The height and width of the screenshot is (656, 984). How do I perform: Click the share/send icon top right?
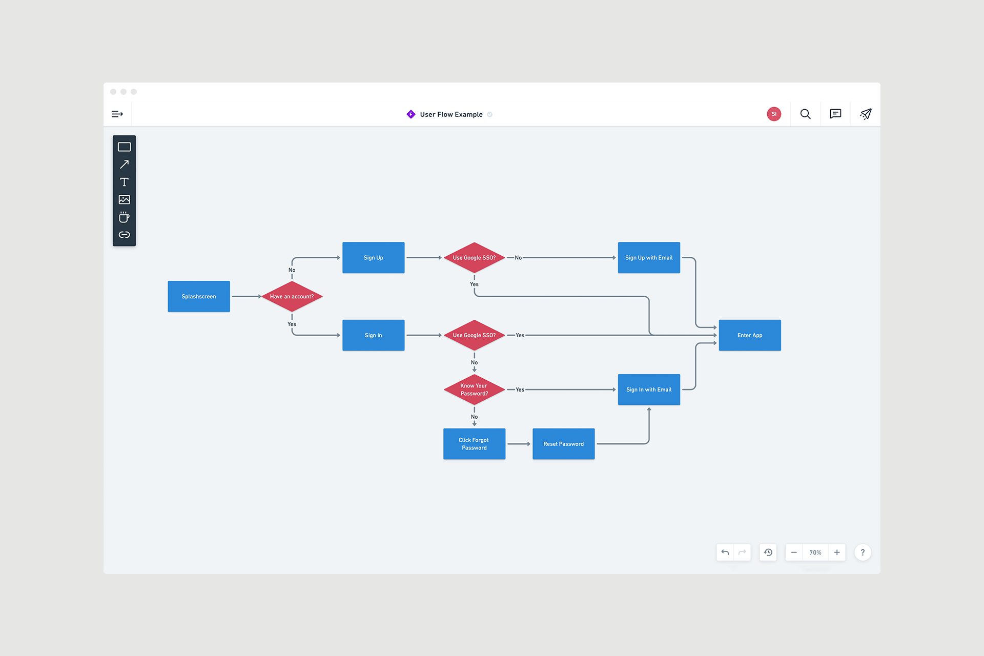pos(866,113)
